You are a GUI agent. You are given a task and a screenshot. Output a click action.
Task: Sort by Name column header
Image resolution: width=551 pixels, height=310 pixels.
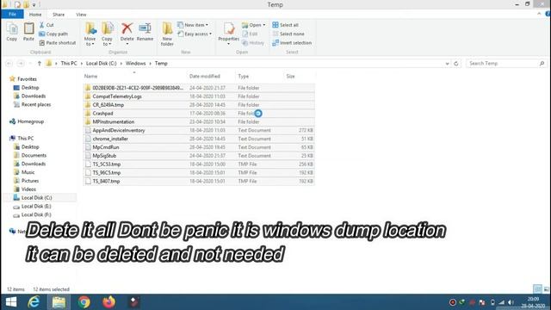pyautogui.click(x=90, y=77)
